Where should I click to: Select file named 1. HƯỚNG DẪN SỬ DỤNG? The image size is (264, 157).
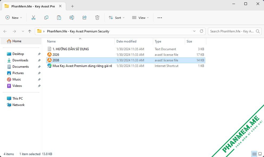(x=70, y=49)
